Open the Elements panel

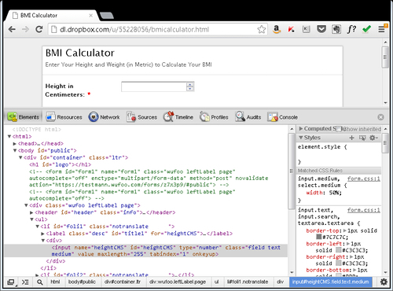click(24, 117)
